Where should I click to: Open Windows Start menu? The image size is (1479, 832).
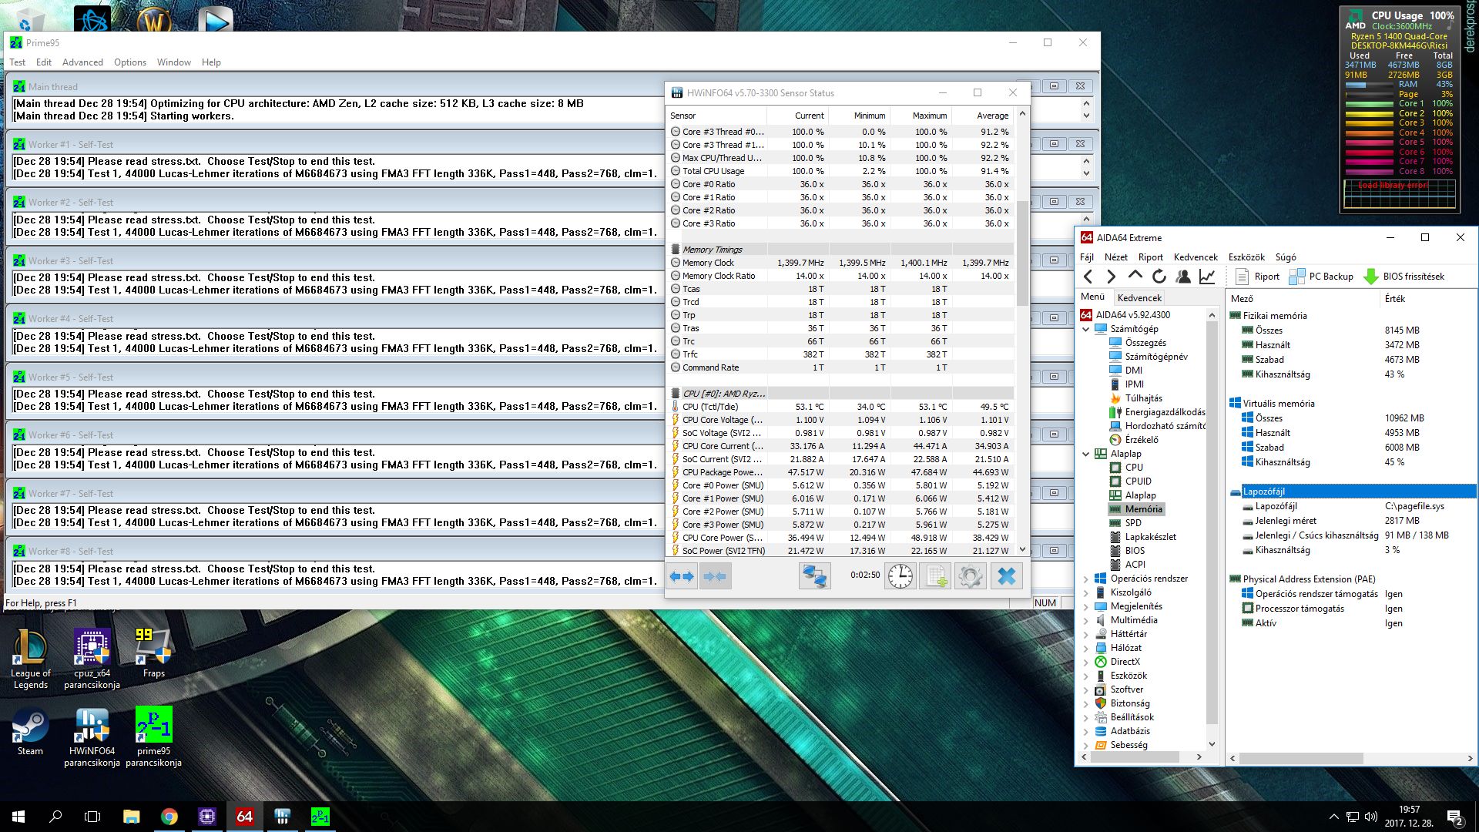pos(18,817)
